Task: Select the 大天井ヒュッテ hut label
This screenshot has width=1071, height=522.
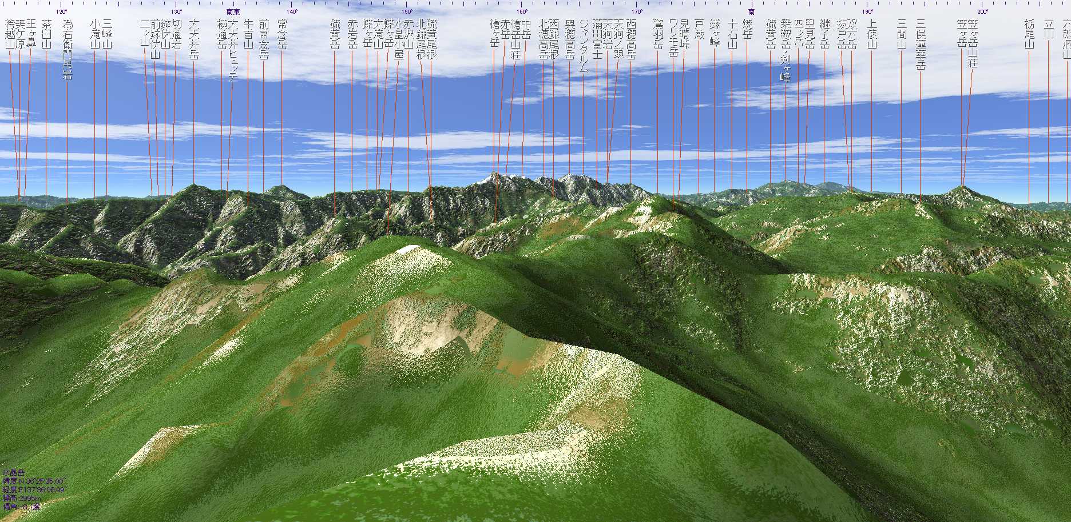Action: (232, 49)
